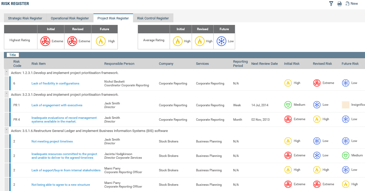Select the Medium rating icon on Lack of engagement row
The height and width of the screenshot is (191, 365).
click(x=288, y=104)
